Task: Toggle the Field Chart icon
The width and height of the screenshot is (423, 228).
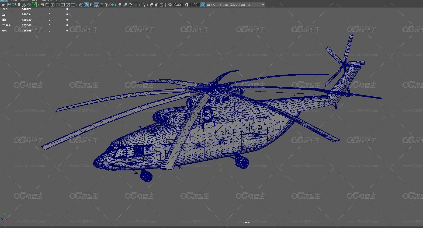Action: (x=63, y=5)
